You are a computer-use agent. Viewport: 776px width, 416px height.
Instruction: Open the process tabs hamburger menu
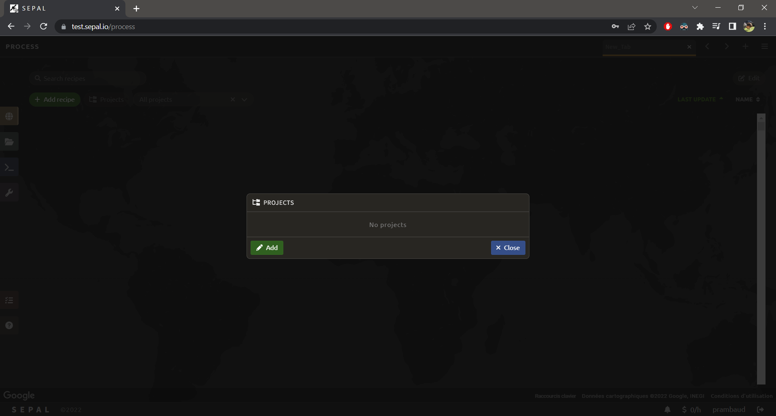pyautogui.click(x=764, y=46)
